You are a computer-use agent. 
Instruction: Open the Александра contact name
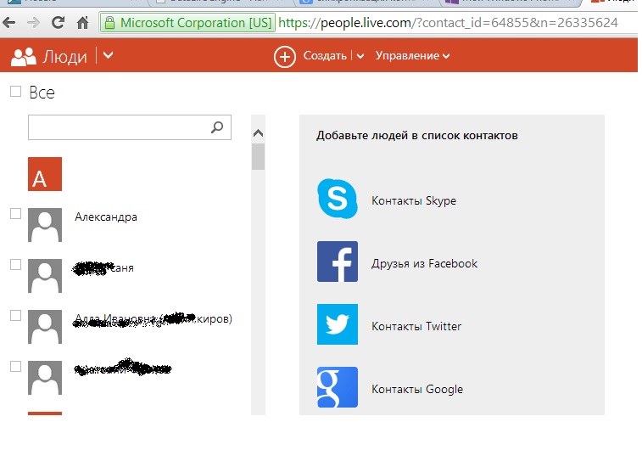coord(106,217)
